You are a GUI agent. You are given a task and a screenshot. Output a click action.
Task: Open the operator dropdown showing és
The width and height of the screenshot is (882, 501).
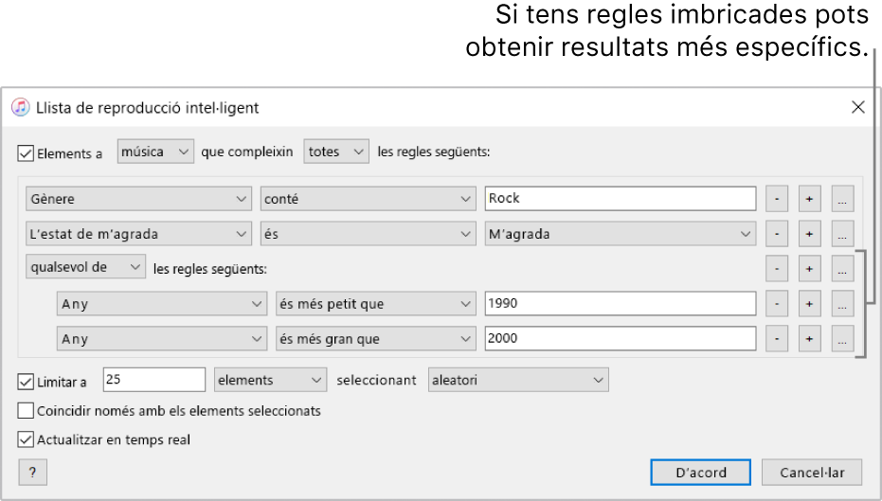368,234
